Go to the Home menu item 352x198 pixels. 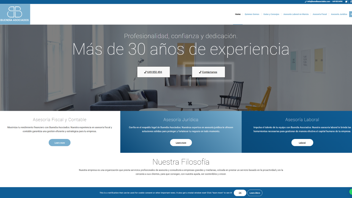click(238, 14)
